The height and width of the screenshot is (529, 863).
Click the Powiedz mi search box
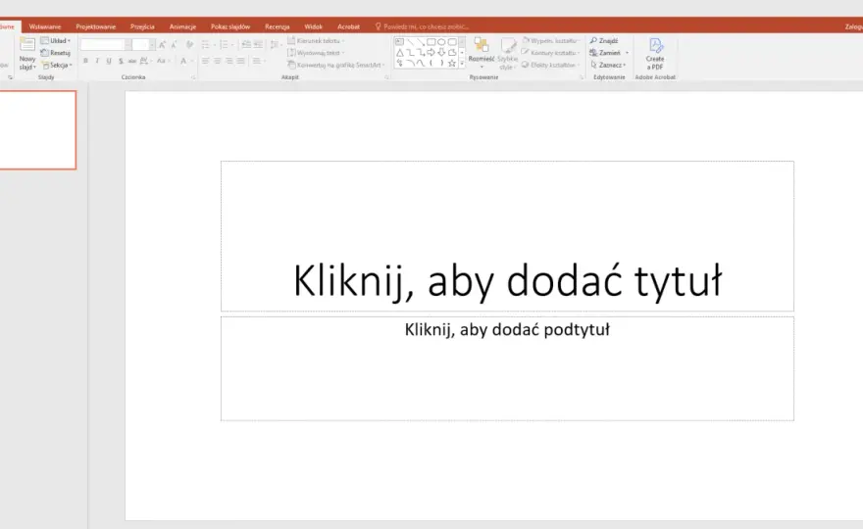[422, 26]
